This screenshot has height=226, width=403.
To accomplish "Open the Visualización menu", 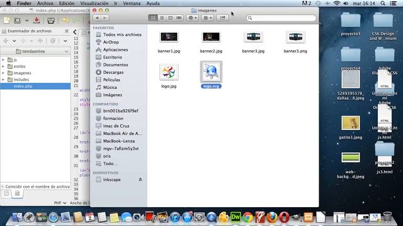I will click(x=94, y=3).
